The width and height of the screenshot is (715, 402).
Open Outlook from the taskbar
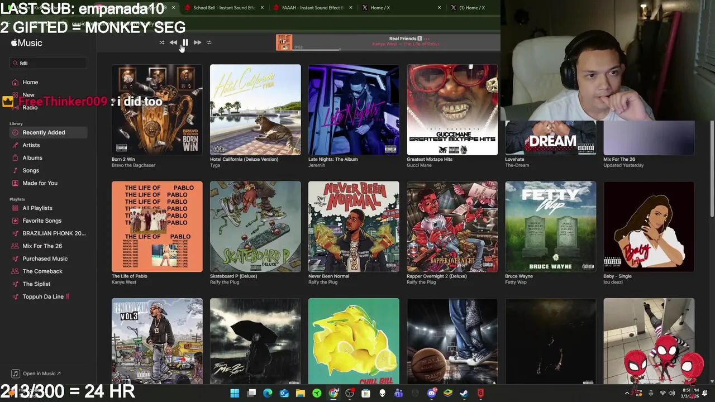click(x=284, y=393)
